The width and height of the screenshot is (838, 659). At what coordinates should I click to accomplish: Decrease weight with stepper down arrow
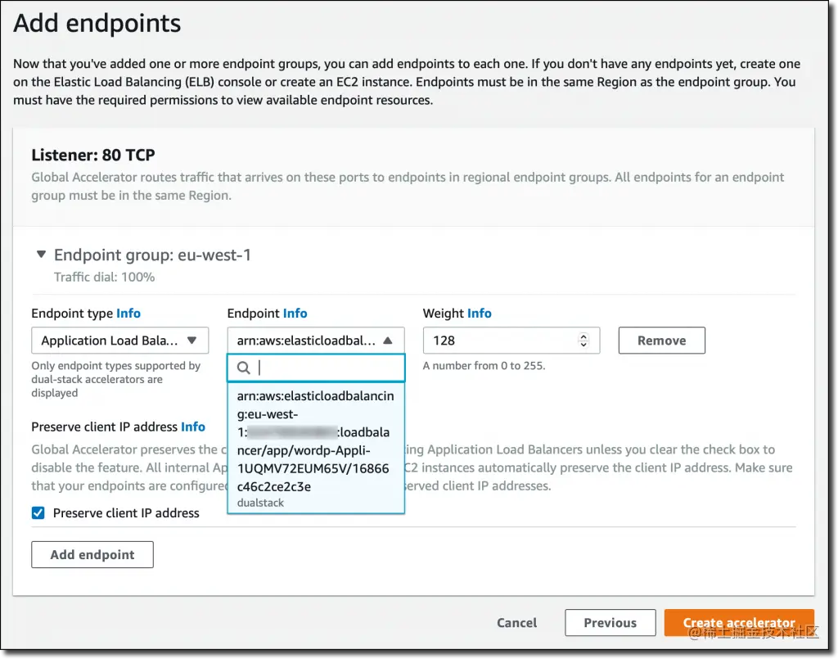click(583, 345)
